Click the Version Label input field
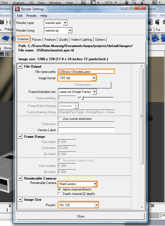 [86, 130]
